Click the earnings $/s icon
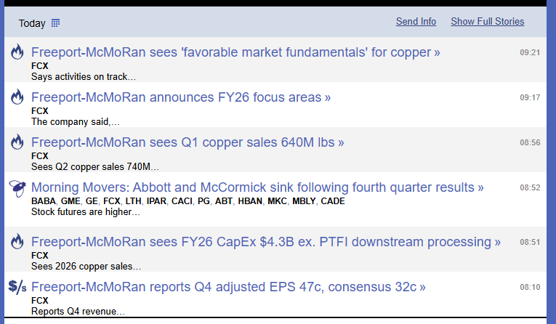This screenshot has height=324, width=556. click(x=17, y=287)
